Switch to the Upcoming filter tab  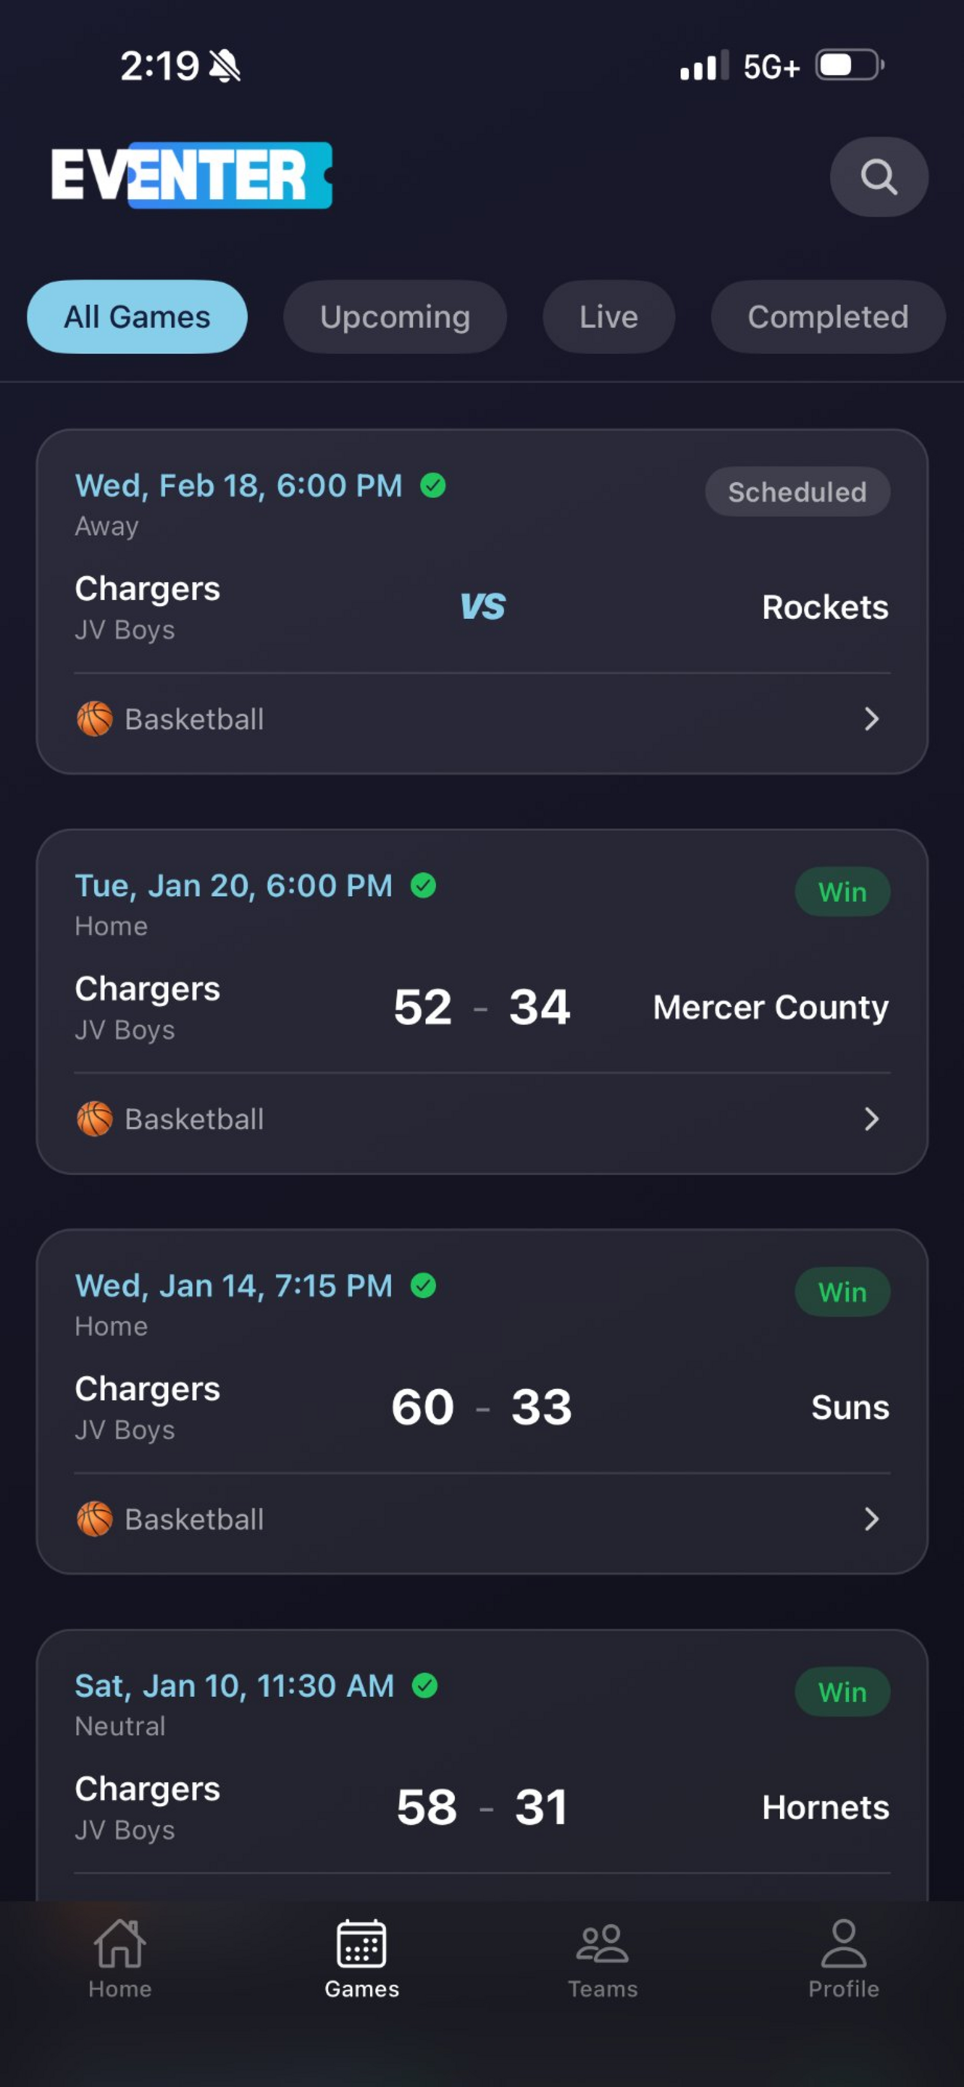[395, 317]
